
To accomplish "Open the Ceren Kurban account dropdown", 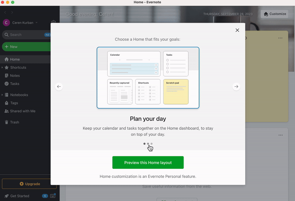I will pyautogui.click(x=25, y=23).
